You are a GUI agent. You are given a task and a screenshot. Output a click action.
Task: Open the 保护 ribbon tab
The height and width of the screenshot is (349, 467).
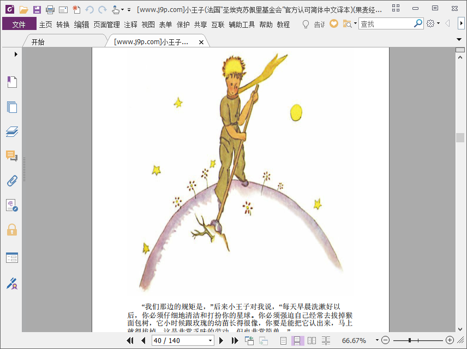coord(183,25)
